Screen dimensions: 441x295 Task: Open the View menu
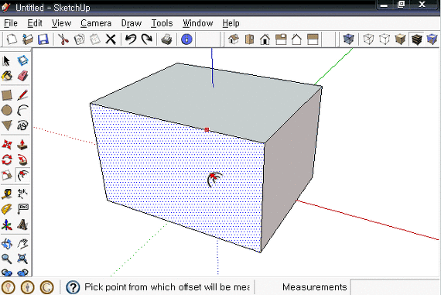[x=61, y=23]
